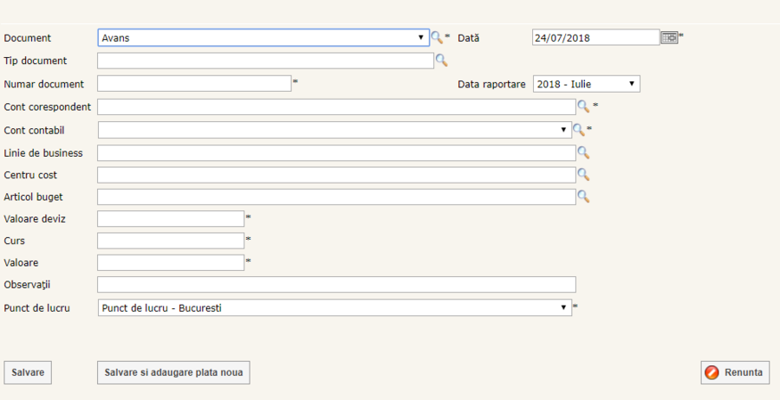
Task: Click the magnifier beside Tip document
Action: coord(441,61)
